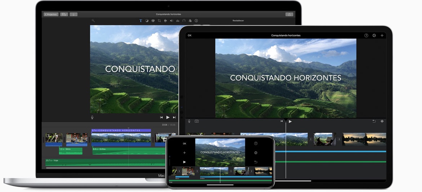Jump to start on the iPad
Image resolution: width=422 pixels, height=192 pixels.
(282, 121)
